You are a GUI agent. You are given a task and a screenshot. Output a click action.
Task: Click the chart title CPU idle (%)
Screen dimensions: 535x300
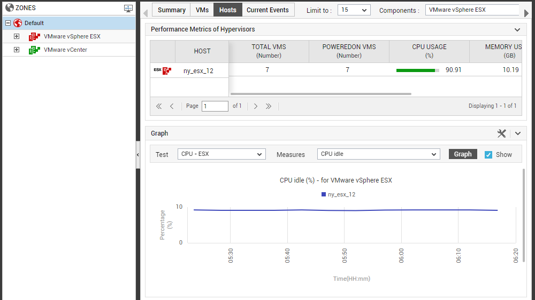coord(336,180)
